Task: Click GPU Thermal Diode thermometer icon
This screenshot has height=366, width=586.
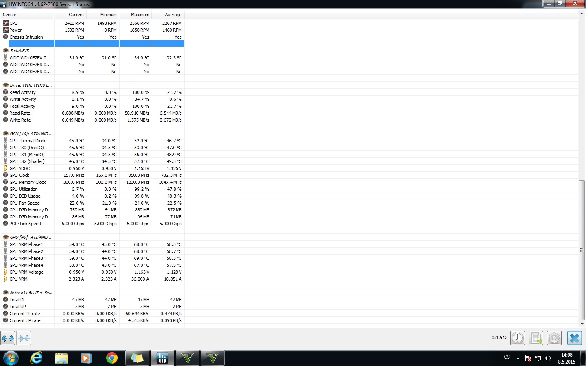Action: point(6,141)
